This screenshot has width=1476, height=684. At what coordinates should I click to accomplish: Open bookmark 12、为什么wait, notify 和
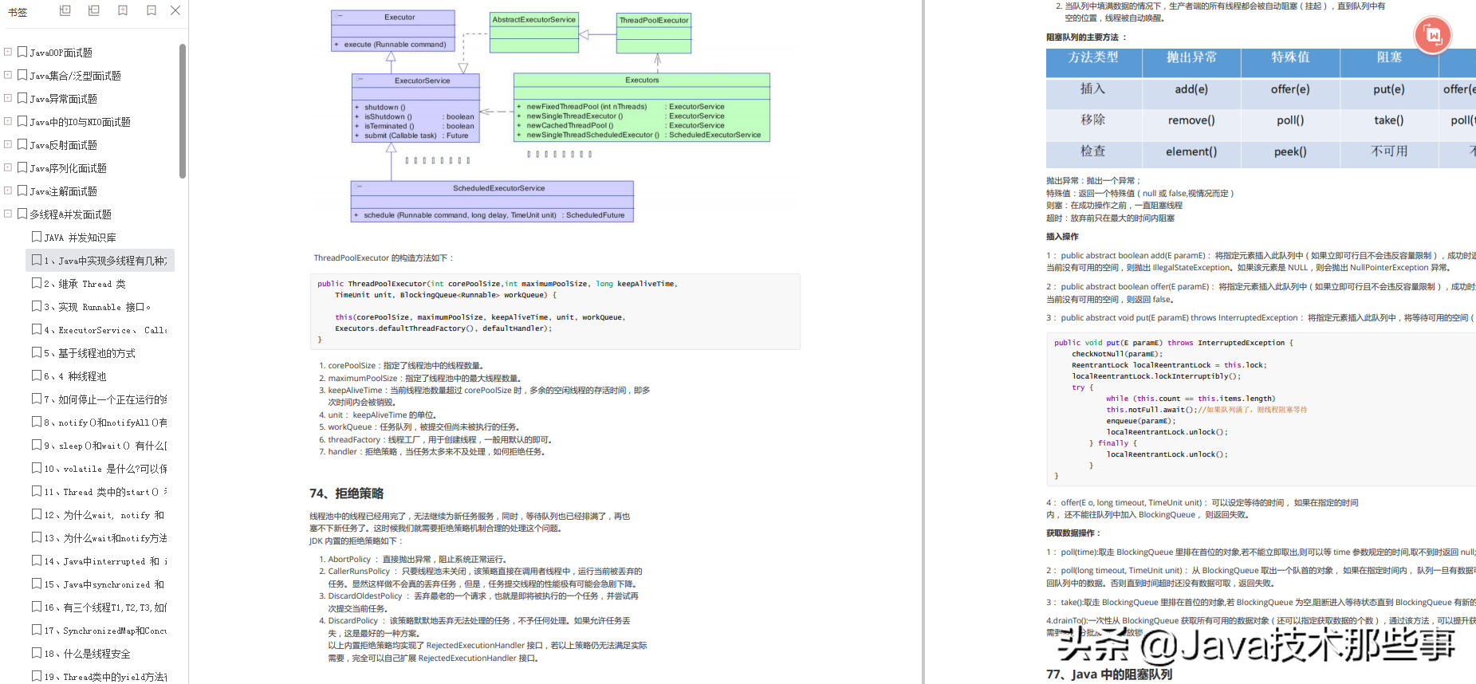click(x=104, y=515)
